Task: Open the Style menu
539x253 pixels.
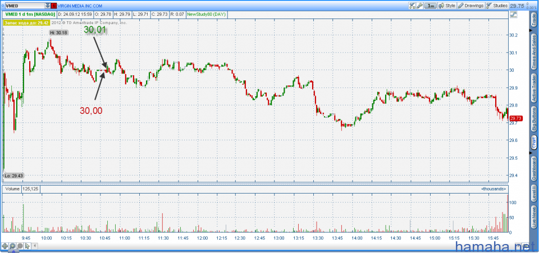Action: tap(447, 6)
